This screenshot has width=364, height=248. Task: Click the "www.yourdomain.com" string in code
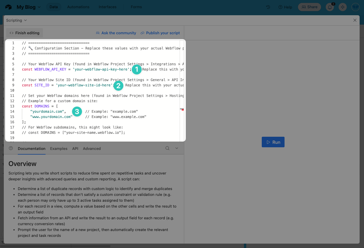tap(51, 117)
